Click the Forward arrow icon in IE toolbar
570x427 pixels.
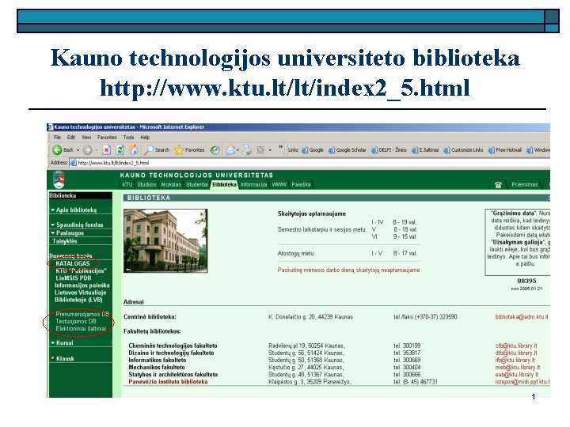[x=87, y=149]
